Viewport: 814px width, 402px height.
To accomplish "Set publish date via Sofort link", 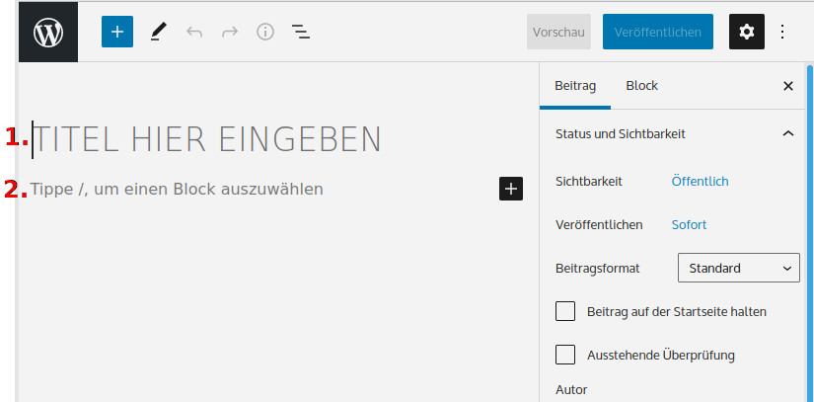I will pos(689,225).
